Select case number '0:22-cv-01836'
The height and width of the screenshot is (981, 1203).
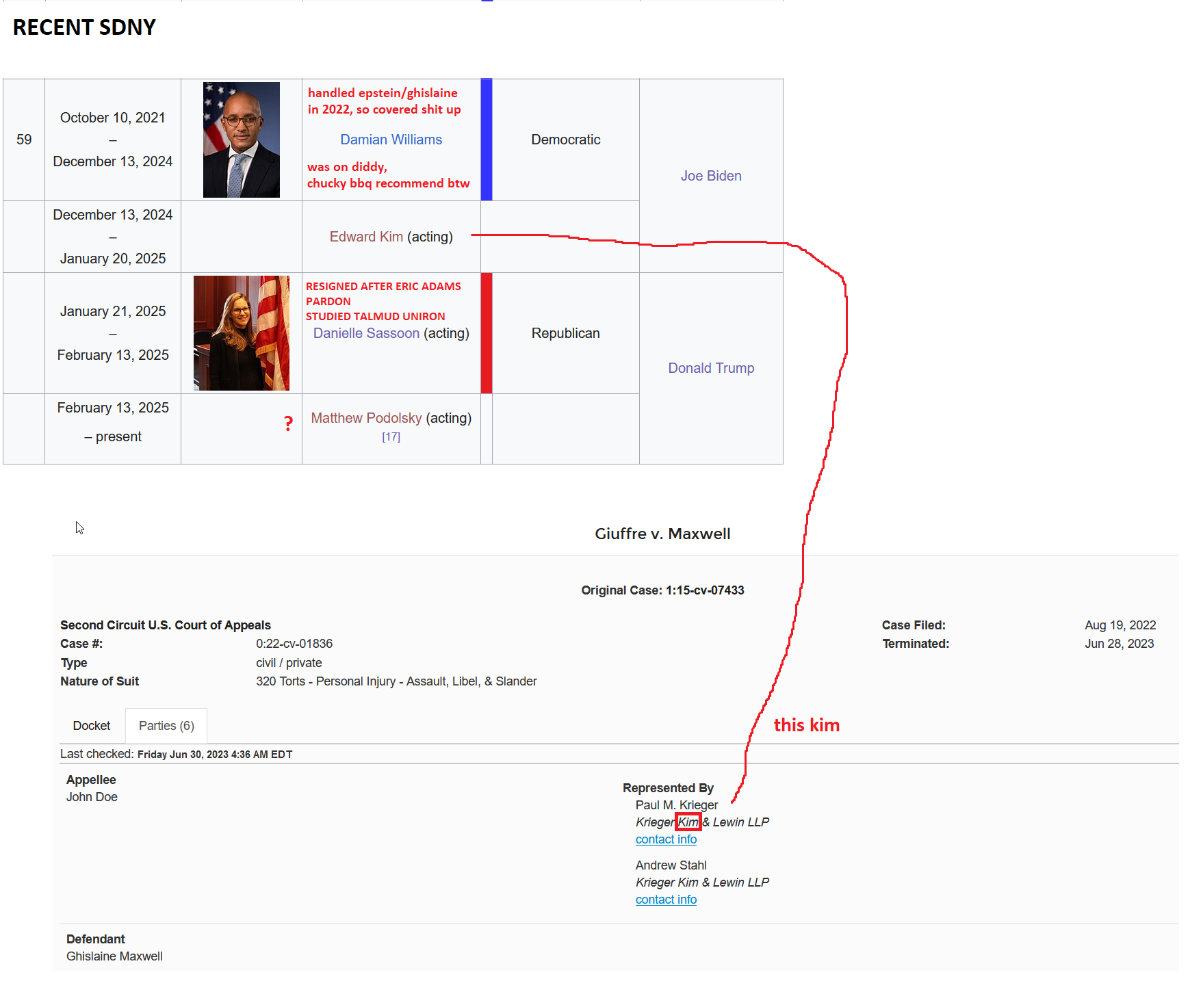(294, 644)
